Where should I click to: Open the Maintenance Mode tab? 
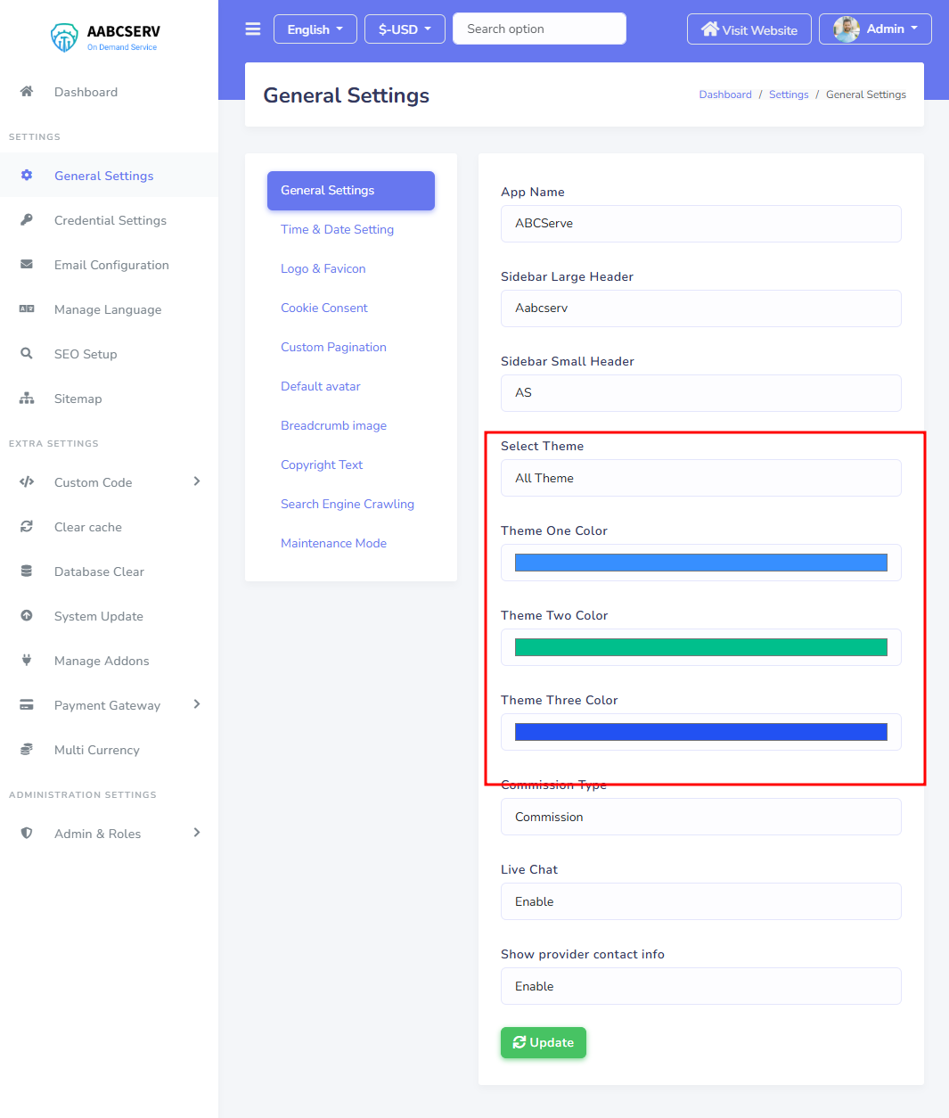333,543
